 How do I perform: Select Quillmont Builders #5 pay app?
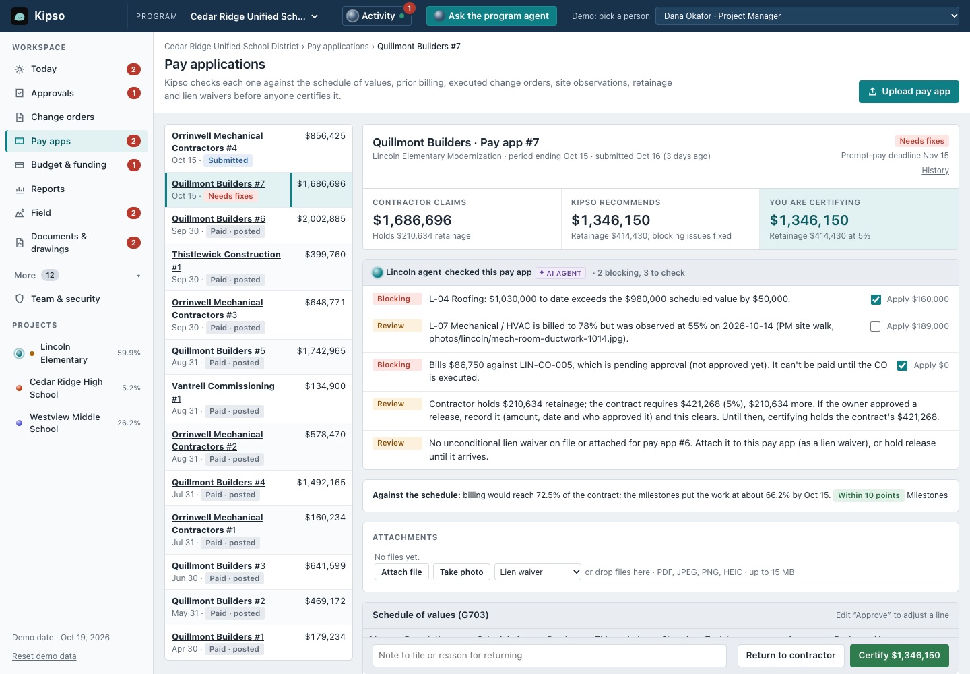[218, 351]
